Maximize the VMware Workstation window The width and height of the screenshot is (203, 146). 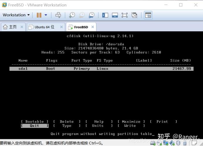(181, 5)
